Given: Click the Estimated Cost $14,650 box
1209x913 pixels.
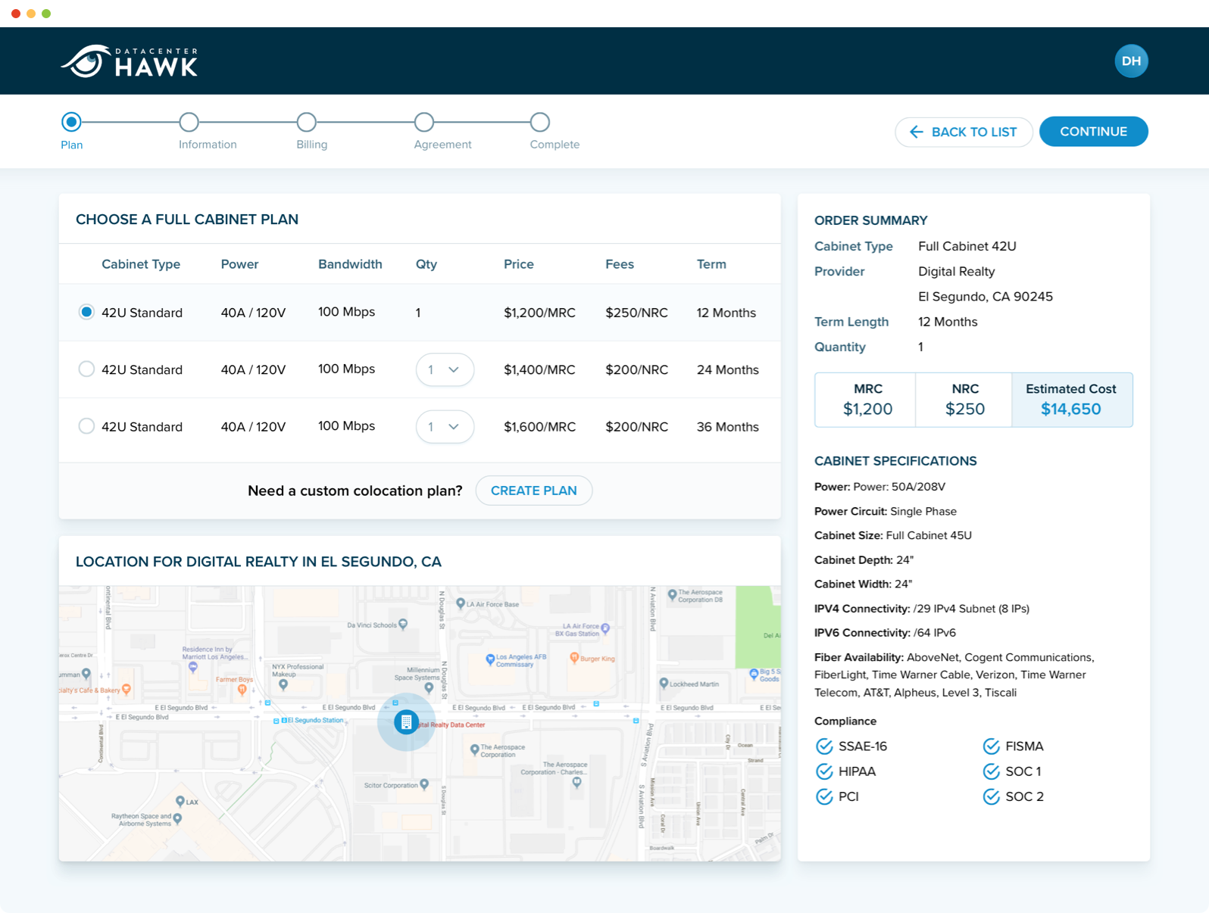Looking at the screenshot, I should [1071, 400].
